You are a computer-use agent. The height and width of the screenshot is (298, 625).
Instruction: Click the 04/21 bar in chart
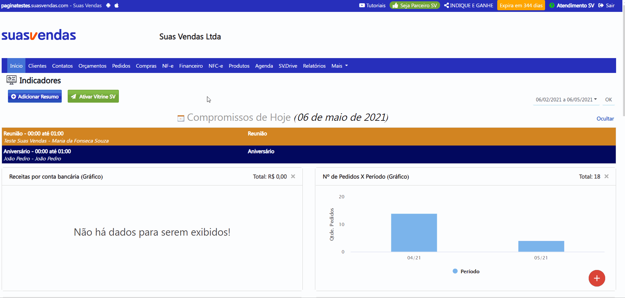pyautogui.click(x=414, y=233)
